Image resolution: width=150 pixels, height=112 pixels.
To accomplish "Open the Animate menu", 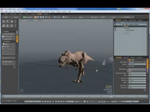I will click(47, 12).
